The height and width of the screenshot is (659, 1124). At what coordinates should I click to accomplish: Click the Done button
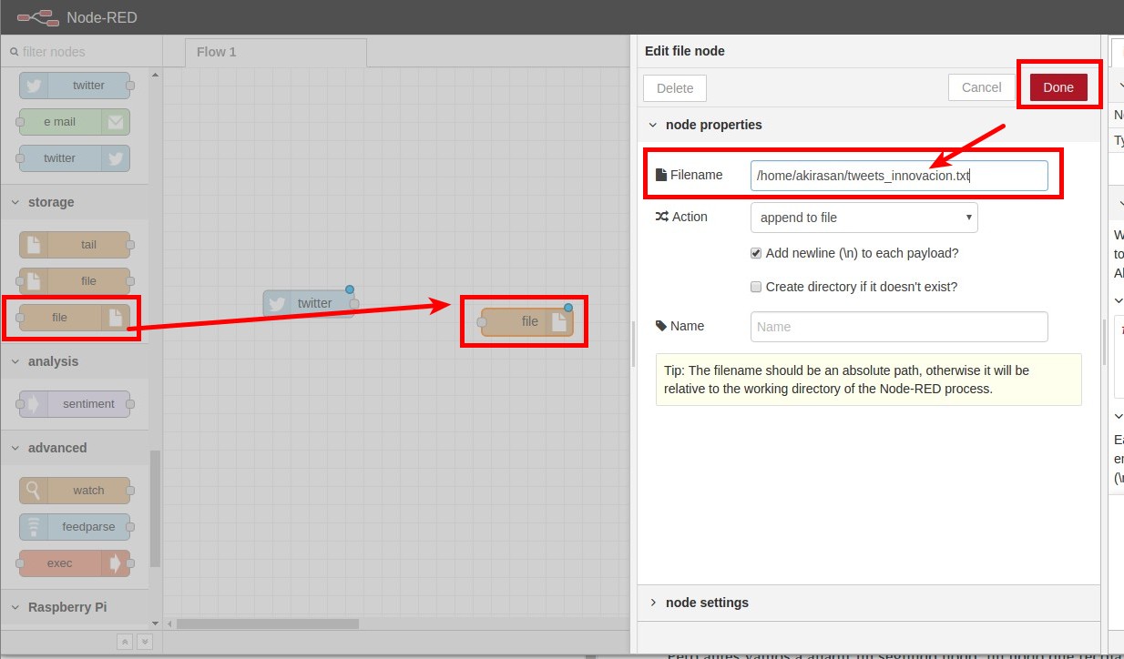coord(1058,87)
